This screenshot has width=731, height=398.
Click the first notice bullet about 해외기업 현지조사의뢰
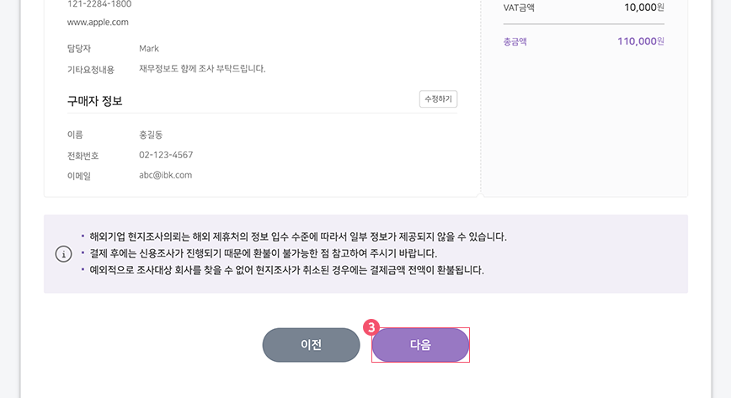(298, 236)
